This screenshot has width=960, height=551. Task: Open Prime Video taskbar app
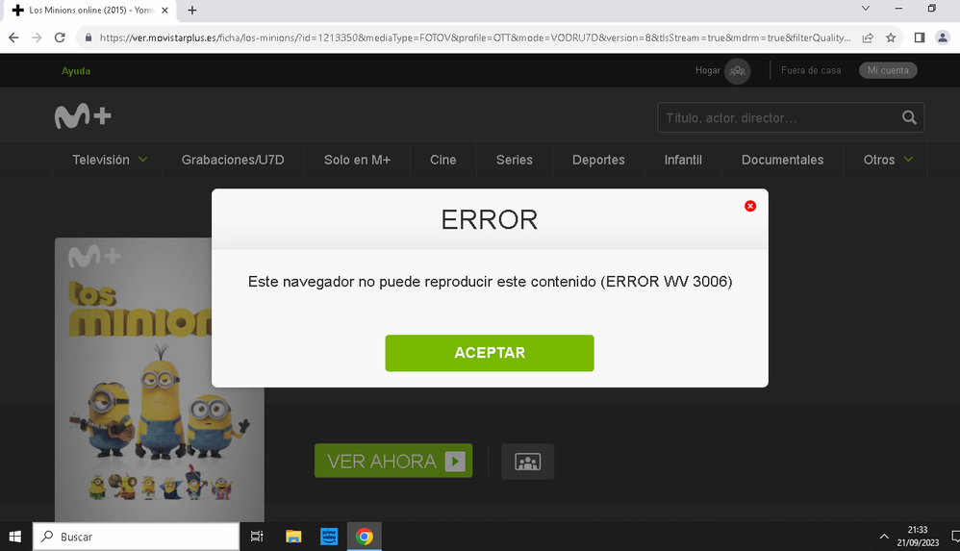(x=329, y=537)
